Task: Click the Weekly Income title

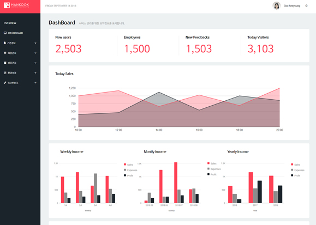Action: [x=71, y=152]
